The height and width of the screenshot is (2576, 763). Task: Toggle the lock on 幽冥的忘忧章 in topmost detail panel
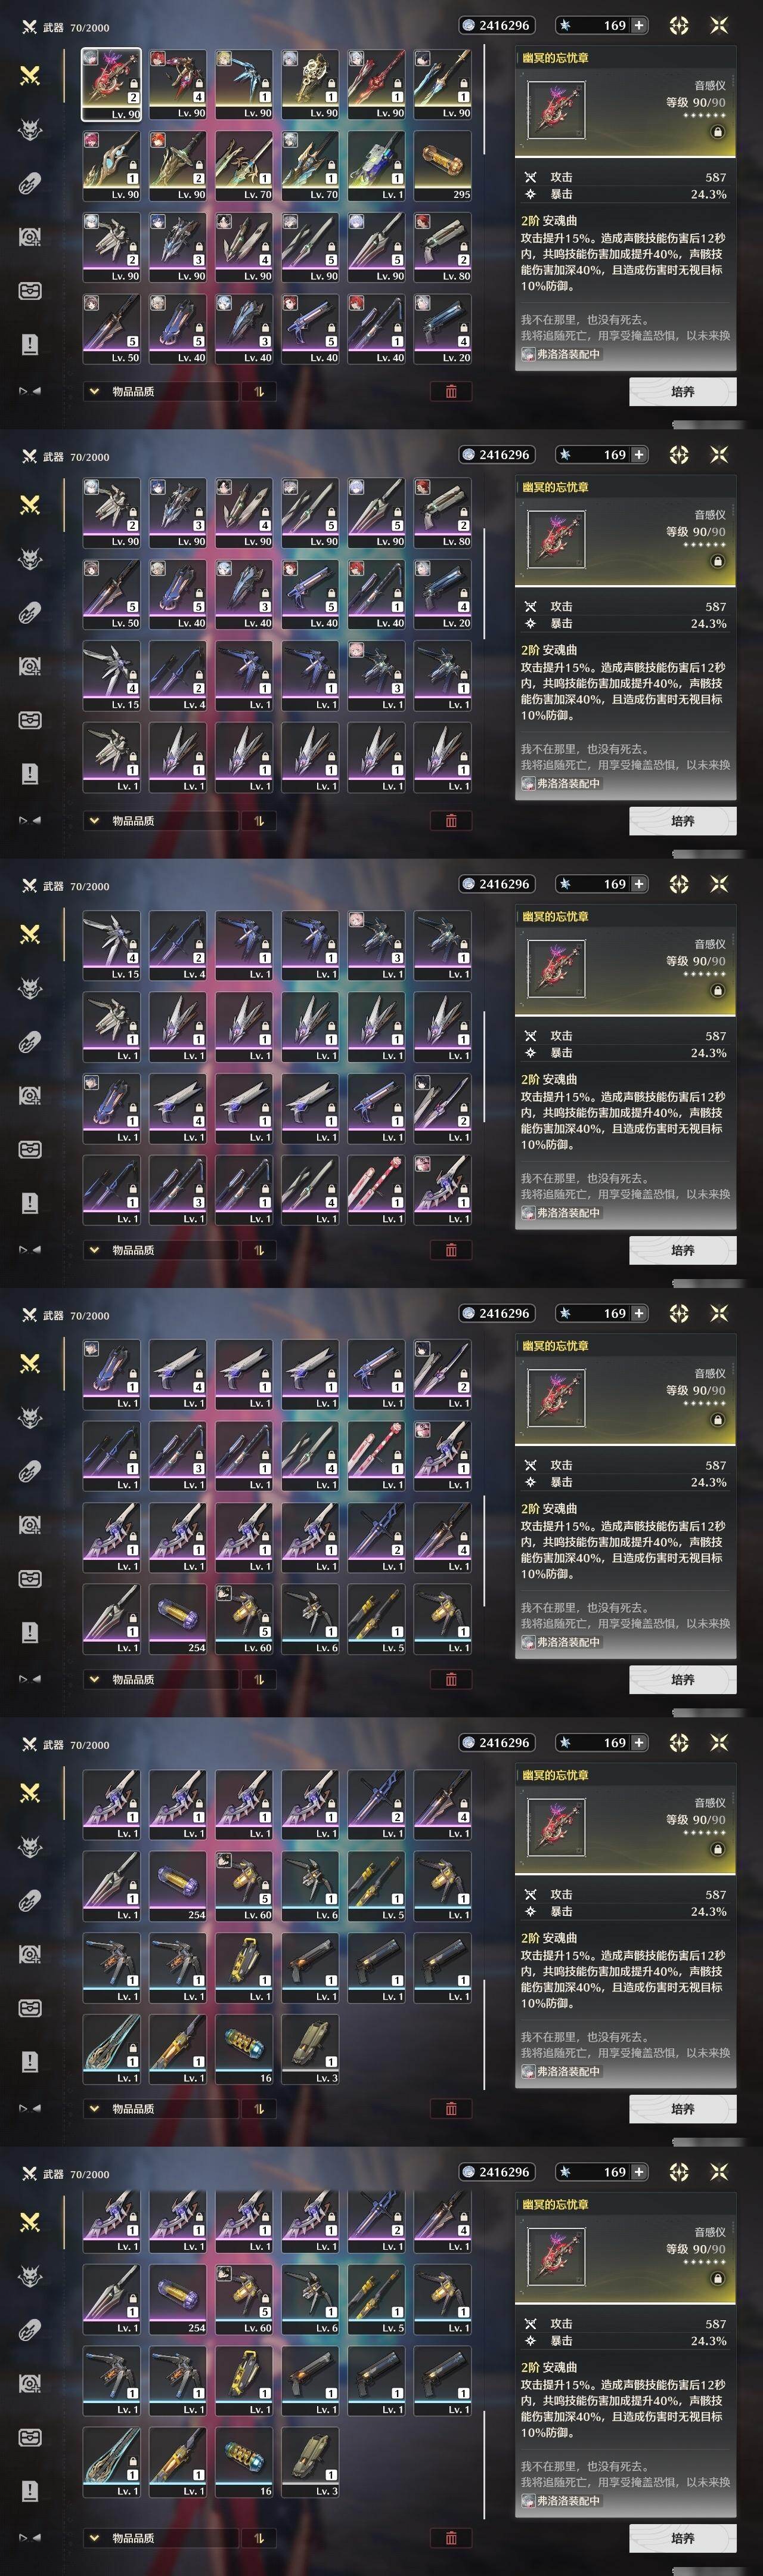[717, 132]
